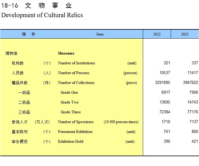
Task: Select the value 11417
Action: (x=193, y=73)
